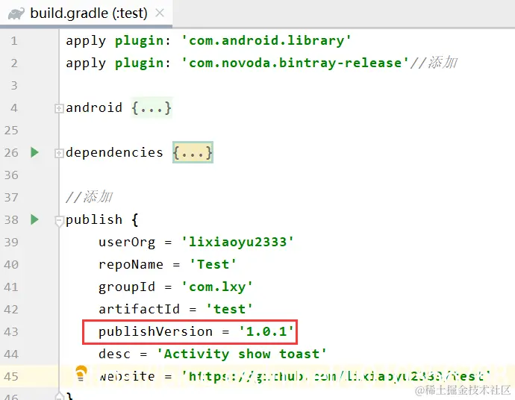
Task: Click the android {...} folded placeholder
Action: pyautogui.click(x=152, y=107)
